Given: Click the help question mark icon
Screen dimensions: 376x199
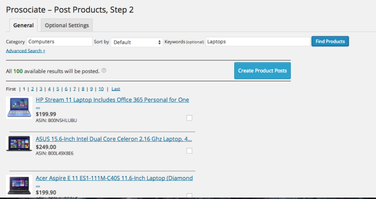Looking at the screenshot, I should [104, 71].
